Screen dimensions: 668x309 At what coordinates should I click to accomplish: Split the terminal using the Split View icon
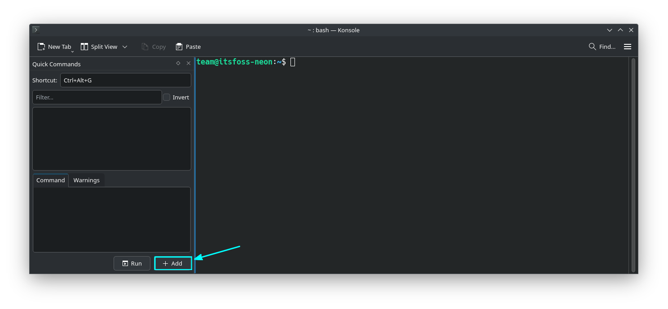point(84,46)
